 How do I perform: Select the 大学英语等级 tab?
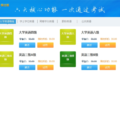tap(8, 21)
